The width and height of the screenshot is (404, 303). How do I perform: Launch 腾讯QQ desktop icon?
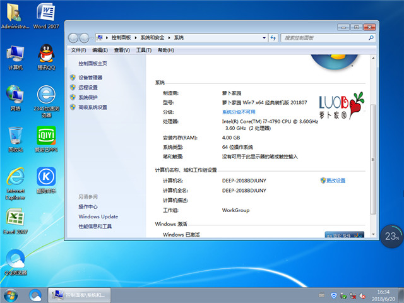pos(46,57)
